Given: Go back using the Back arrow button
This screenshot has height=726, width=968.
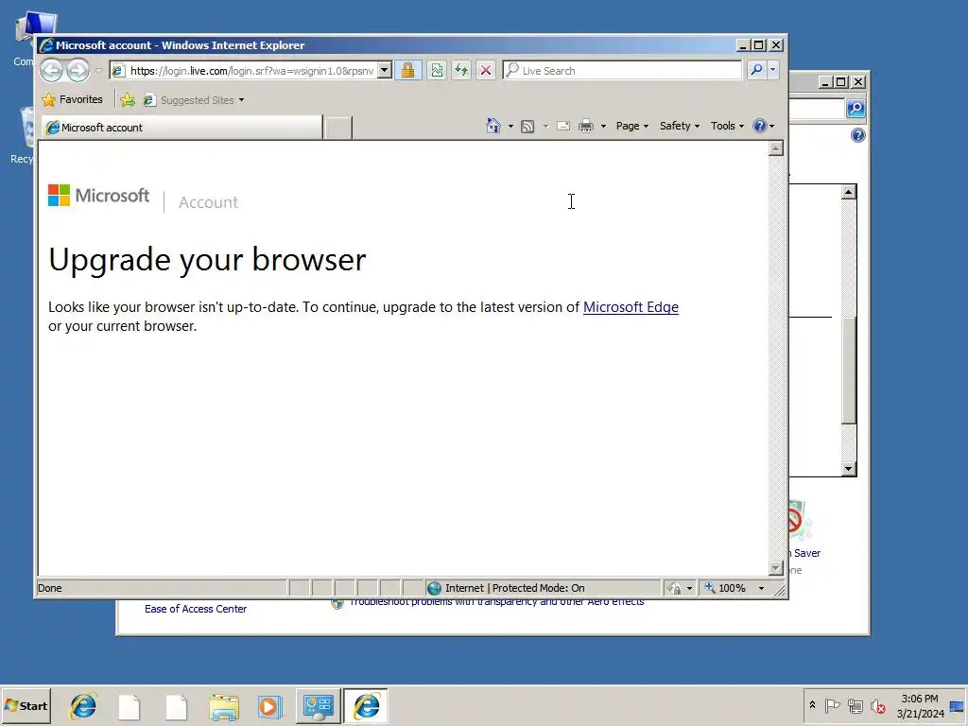Looking at the screenshot, I should point(51,70).
